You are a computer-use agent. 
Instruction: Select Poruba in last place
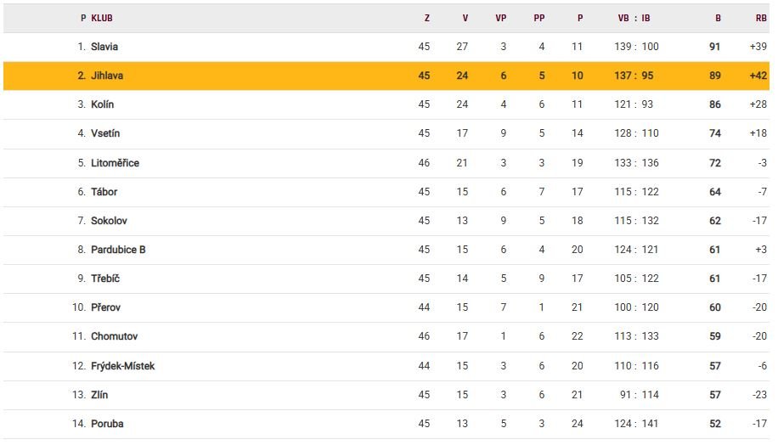coord(107,424)
